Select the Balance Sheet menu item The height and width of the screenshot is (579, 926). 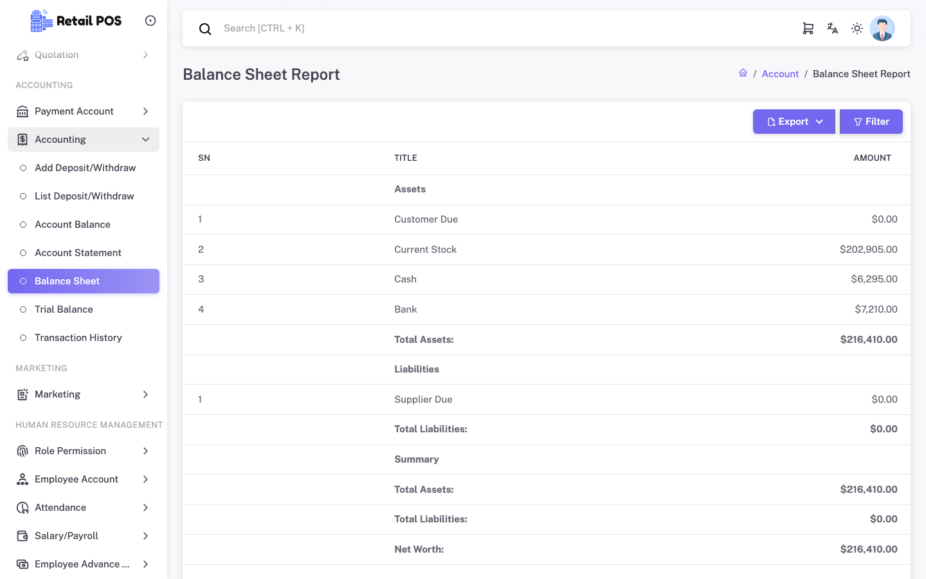click(84, 281)
